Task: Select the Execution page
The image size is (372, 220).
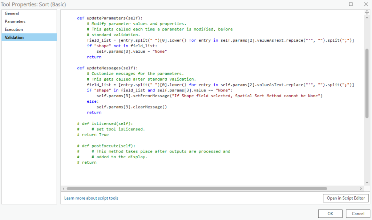Action: pyautogui.click(x=14, y=29)
